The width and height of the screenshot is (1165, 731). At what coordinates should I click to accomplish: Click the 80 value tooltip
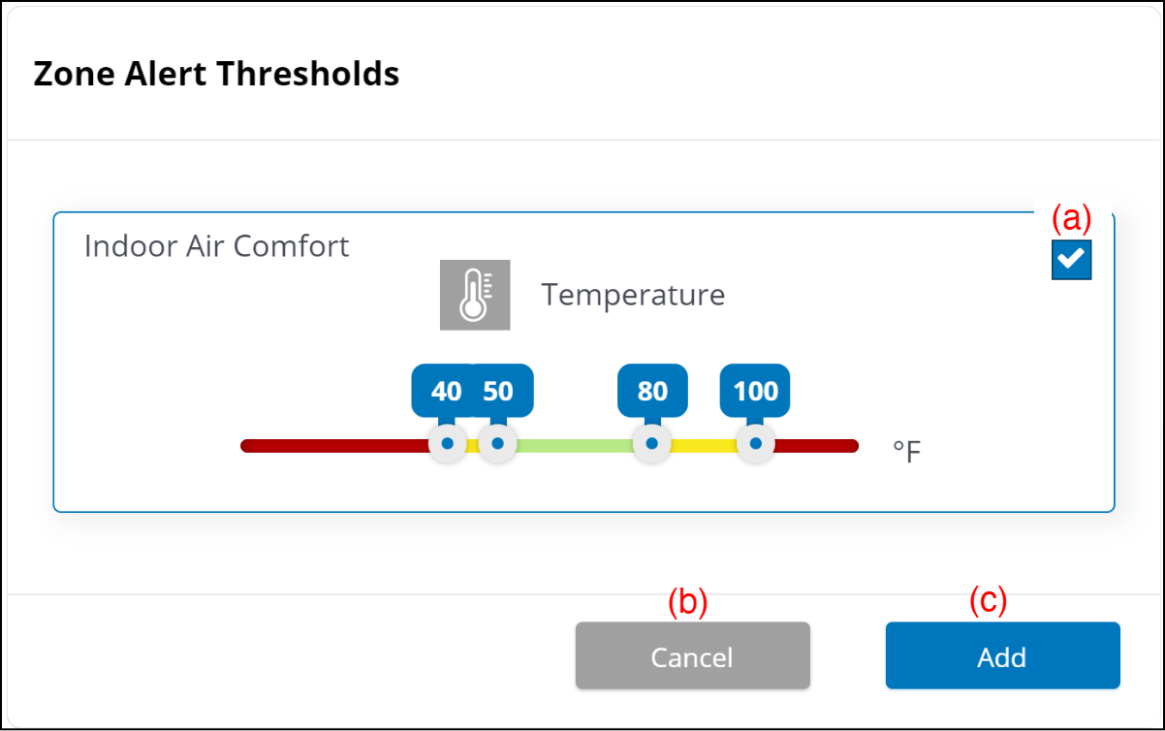pyautogui.click(x=652, y=390)
